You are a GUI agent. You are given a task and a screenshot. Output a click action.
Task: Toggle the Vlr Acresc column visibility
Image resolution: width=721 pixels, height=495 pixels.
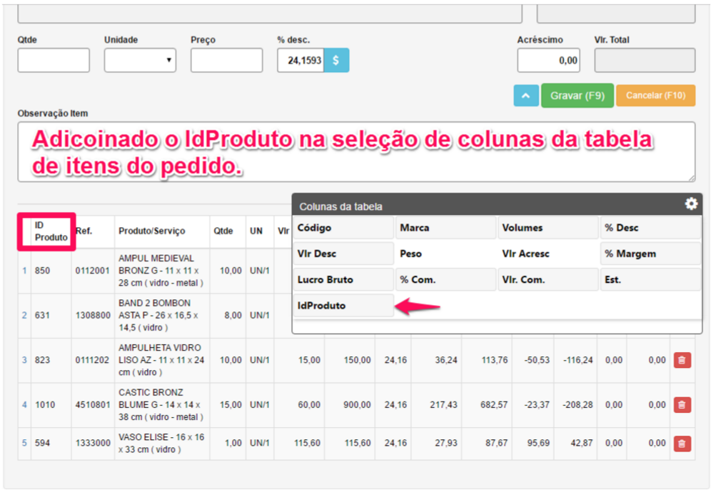click(547, 254)
